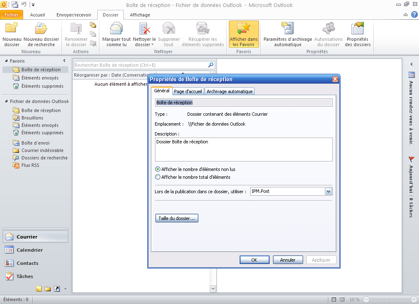Viewport: 419px width, 304px height.
Task: Collapse Fichier de données Outlook tree
Action: point(6,101)
